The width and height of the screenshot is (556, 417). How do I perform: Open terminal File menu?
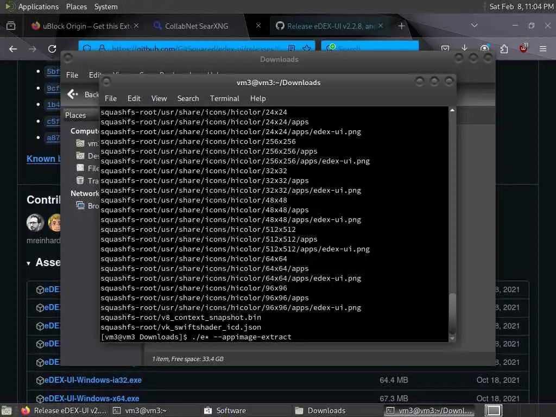point(111,99)
